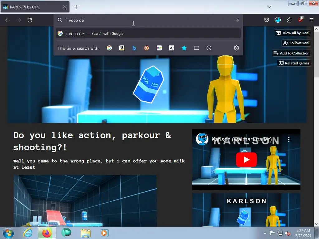The width and height of the screenshot is (319, 239).
Task: Reload the current page
Action: [30, 20]
